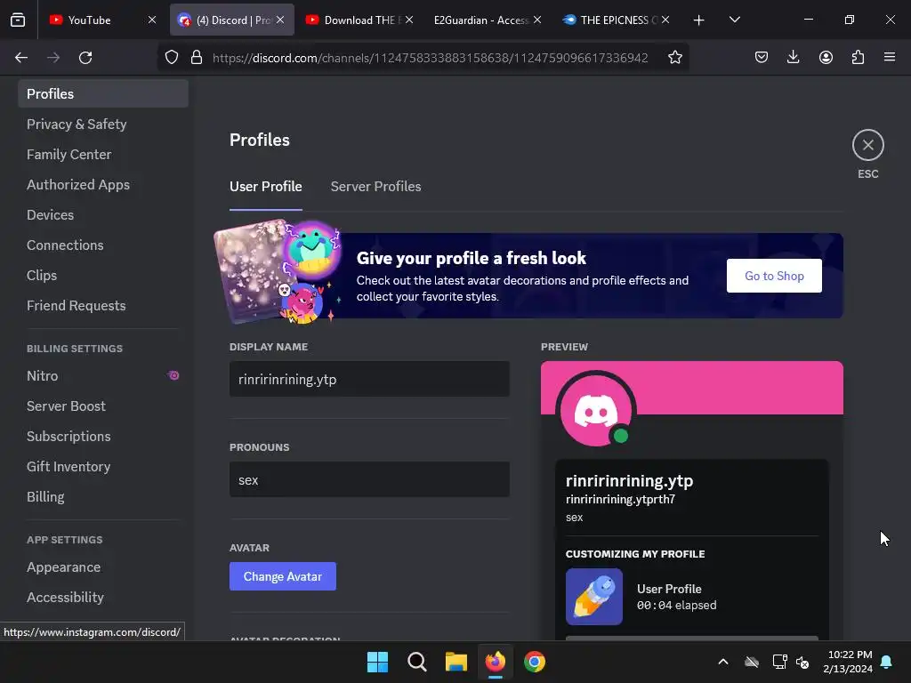
Task: Select the Server Profiles tab
Action: coord(376,187)
